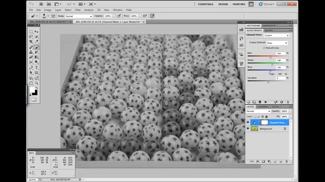Select the Dodge tool
This screenshot has width=325, height=182.
[37, 62]
